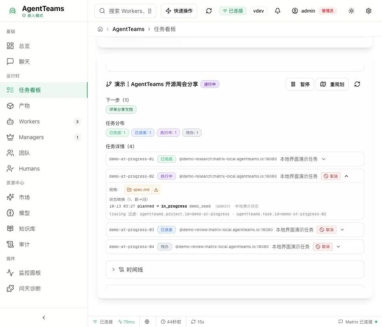Click the 模型 brain icon

(10, 213)
